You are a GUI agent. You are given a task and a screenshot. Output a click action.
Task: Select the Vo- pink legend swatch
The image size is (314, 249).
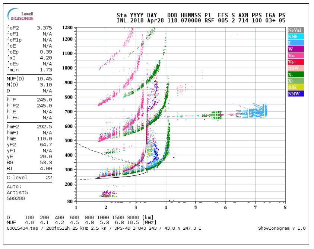296,55
